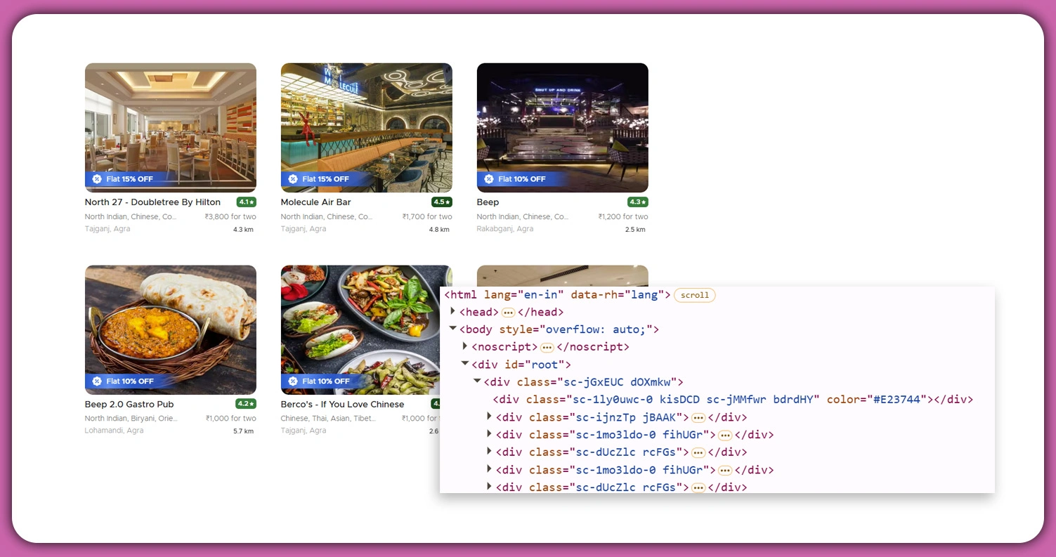Open the Beep 2.0 Gastro Pub listing
Image resolution: width=1056 pixels, height=557 pixels.
coord(129,404)
